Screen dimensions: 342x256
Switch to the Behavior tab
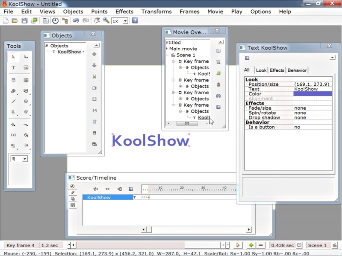297,70
